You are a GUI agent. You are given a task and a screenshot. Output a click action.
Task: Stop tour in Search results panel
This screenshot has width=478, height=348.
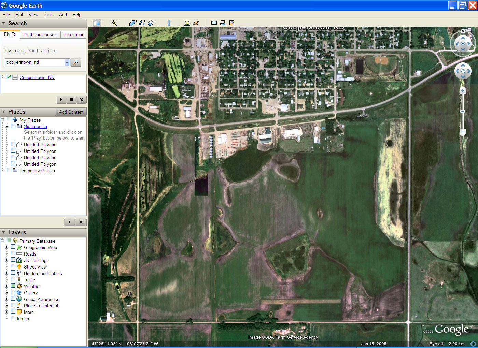[x=71, y=100]
